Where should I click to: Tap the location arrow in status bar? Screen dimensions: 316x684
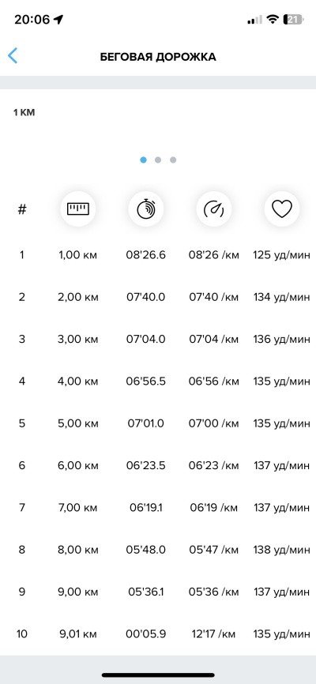pyautogui.click(x=58, y=19)
